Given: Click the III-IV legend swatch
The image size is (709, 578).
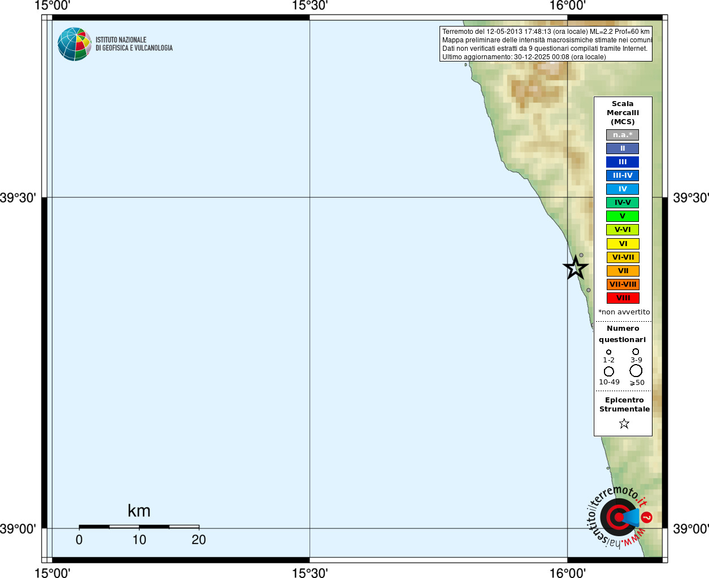Looking at the screenshot, I should coord(623,176).
